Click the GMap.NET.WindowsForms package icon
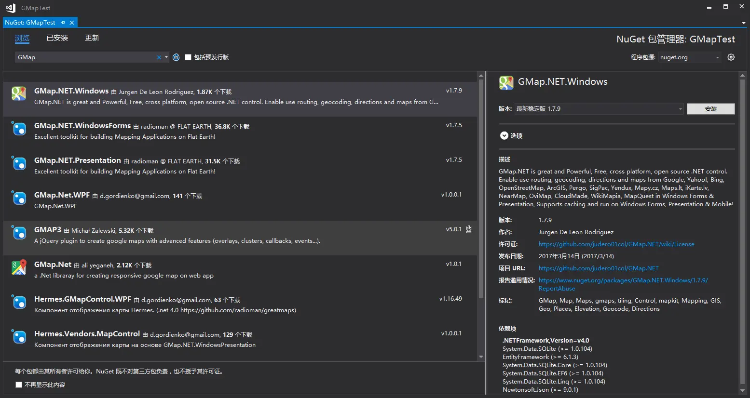 [19, 128]
